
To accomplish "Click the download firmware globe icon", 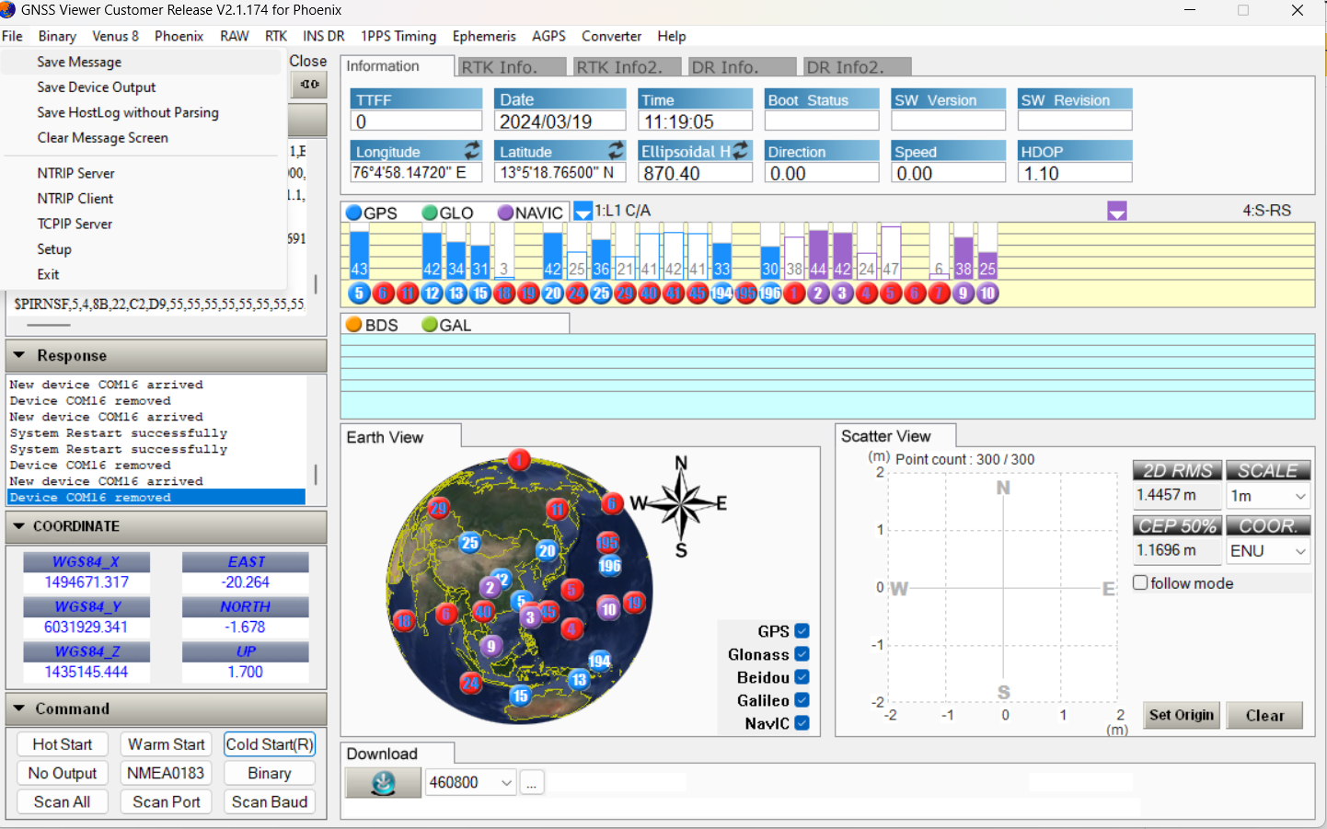I will tap(383, 783).
